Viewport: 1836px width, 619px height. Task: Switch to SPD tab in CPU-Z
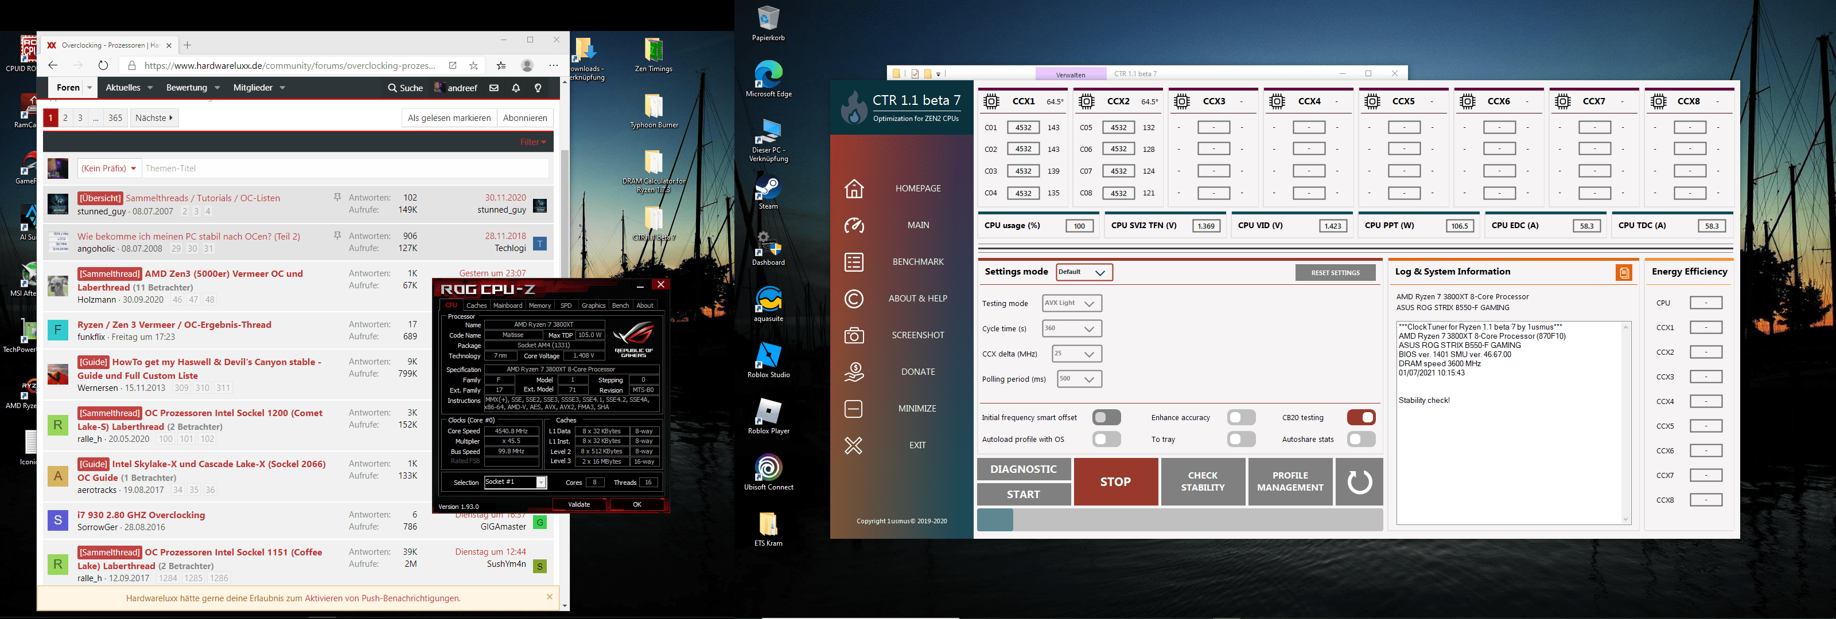566,305
